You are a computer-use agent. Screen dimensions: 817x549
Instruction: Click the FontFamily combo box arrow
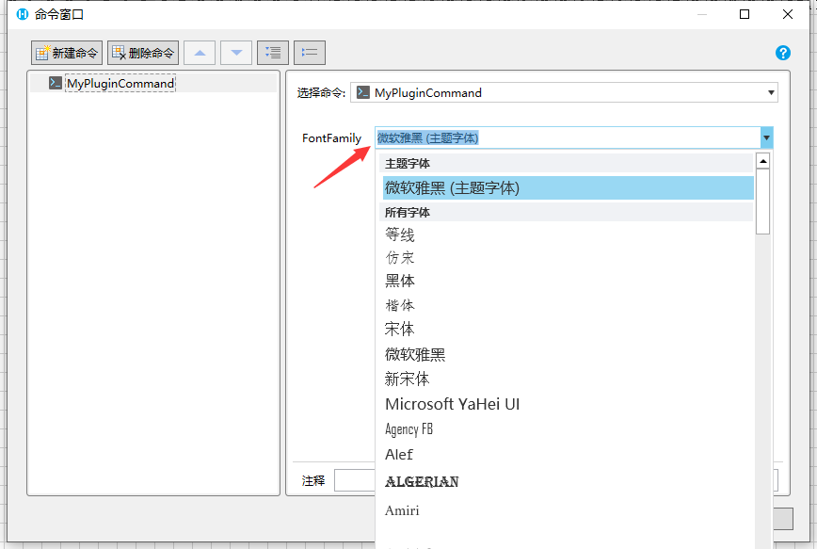pyautogui.click(x=766, y=138)
